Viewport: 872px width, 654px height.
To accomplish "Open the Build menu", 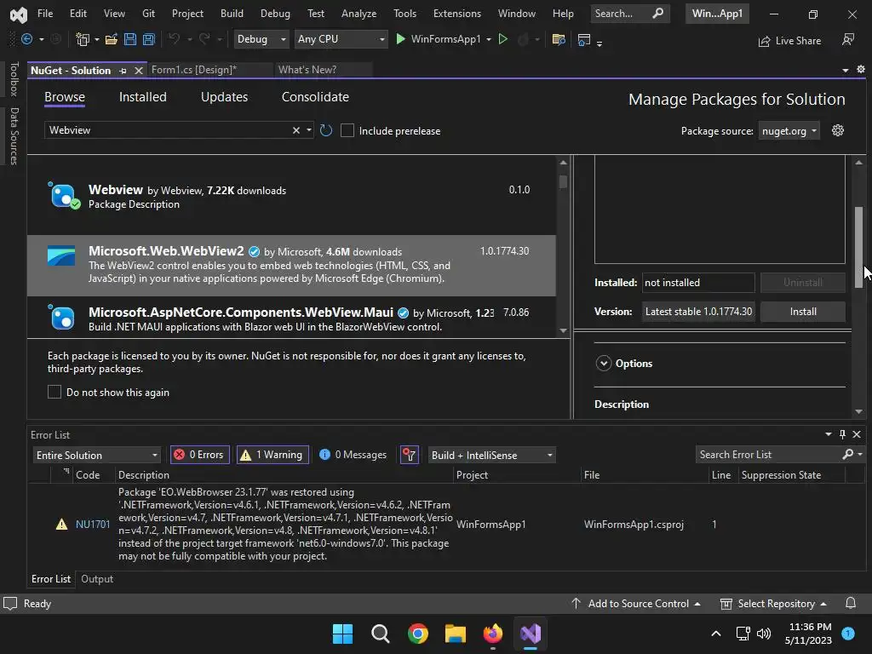I will [232, 14].
